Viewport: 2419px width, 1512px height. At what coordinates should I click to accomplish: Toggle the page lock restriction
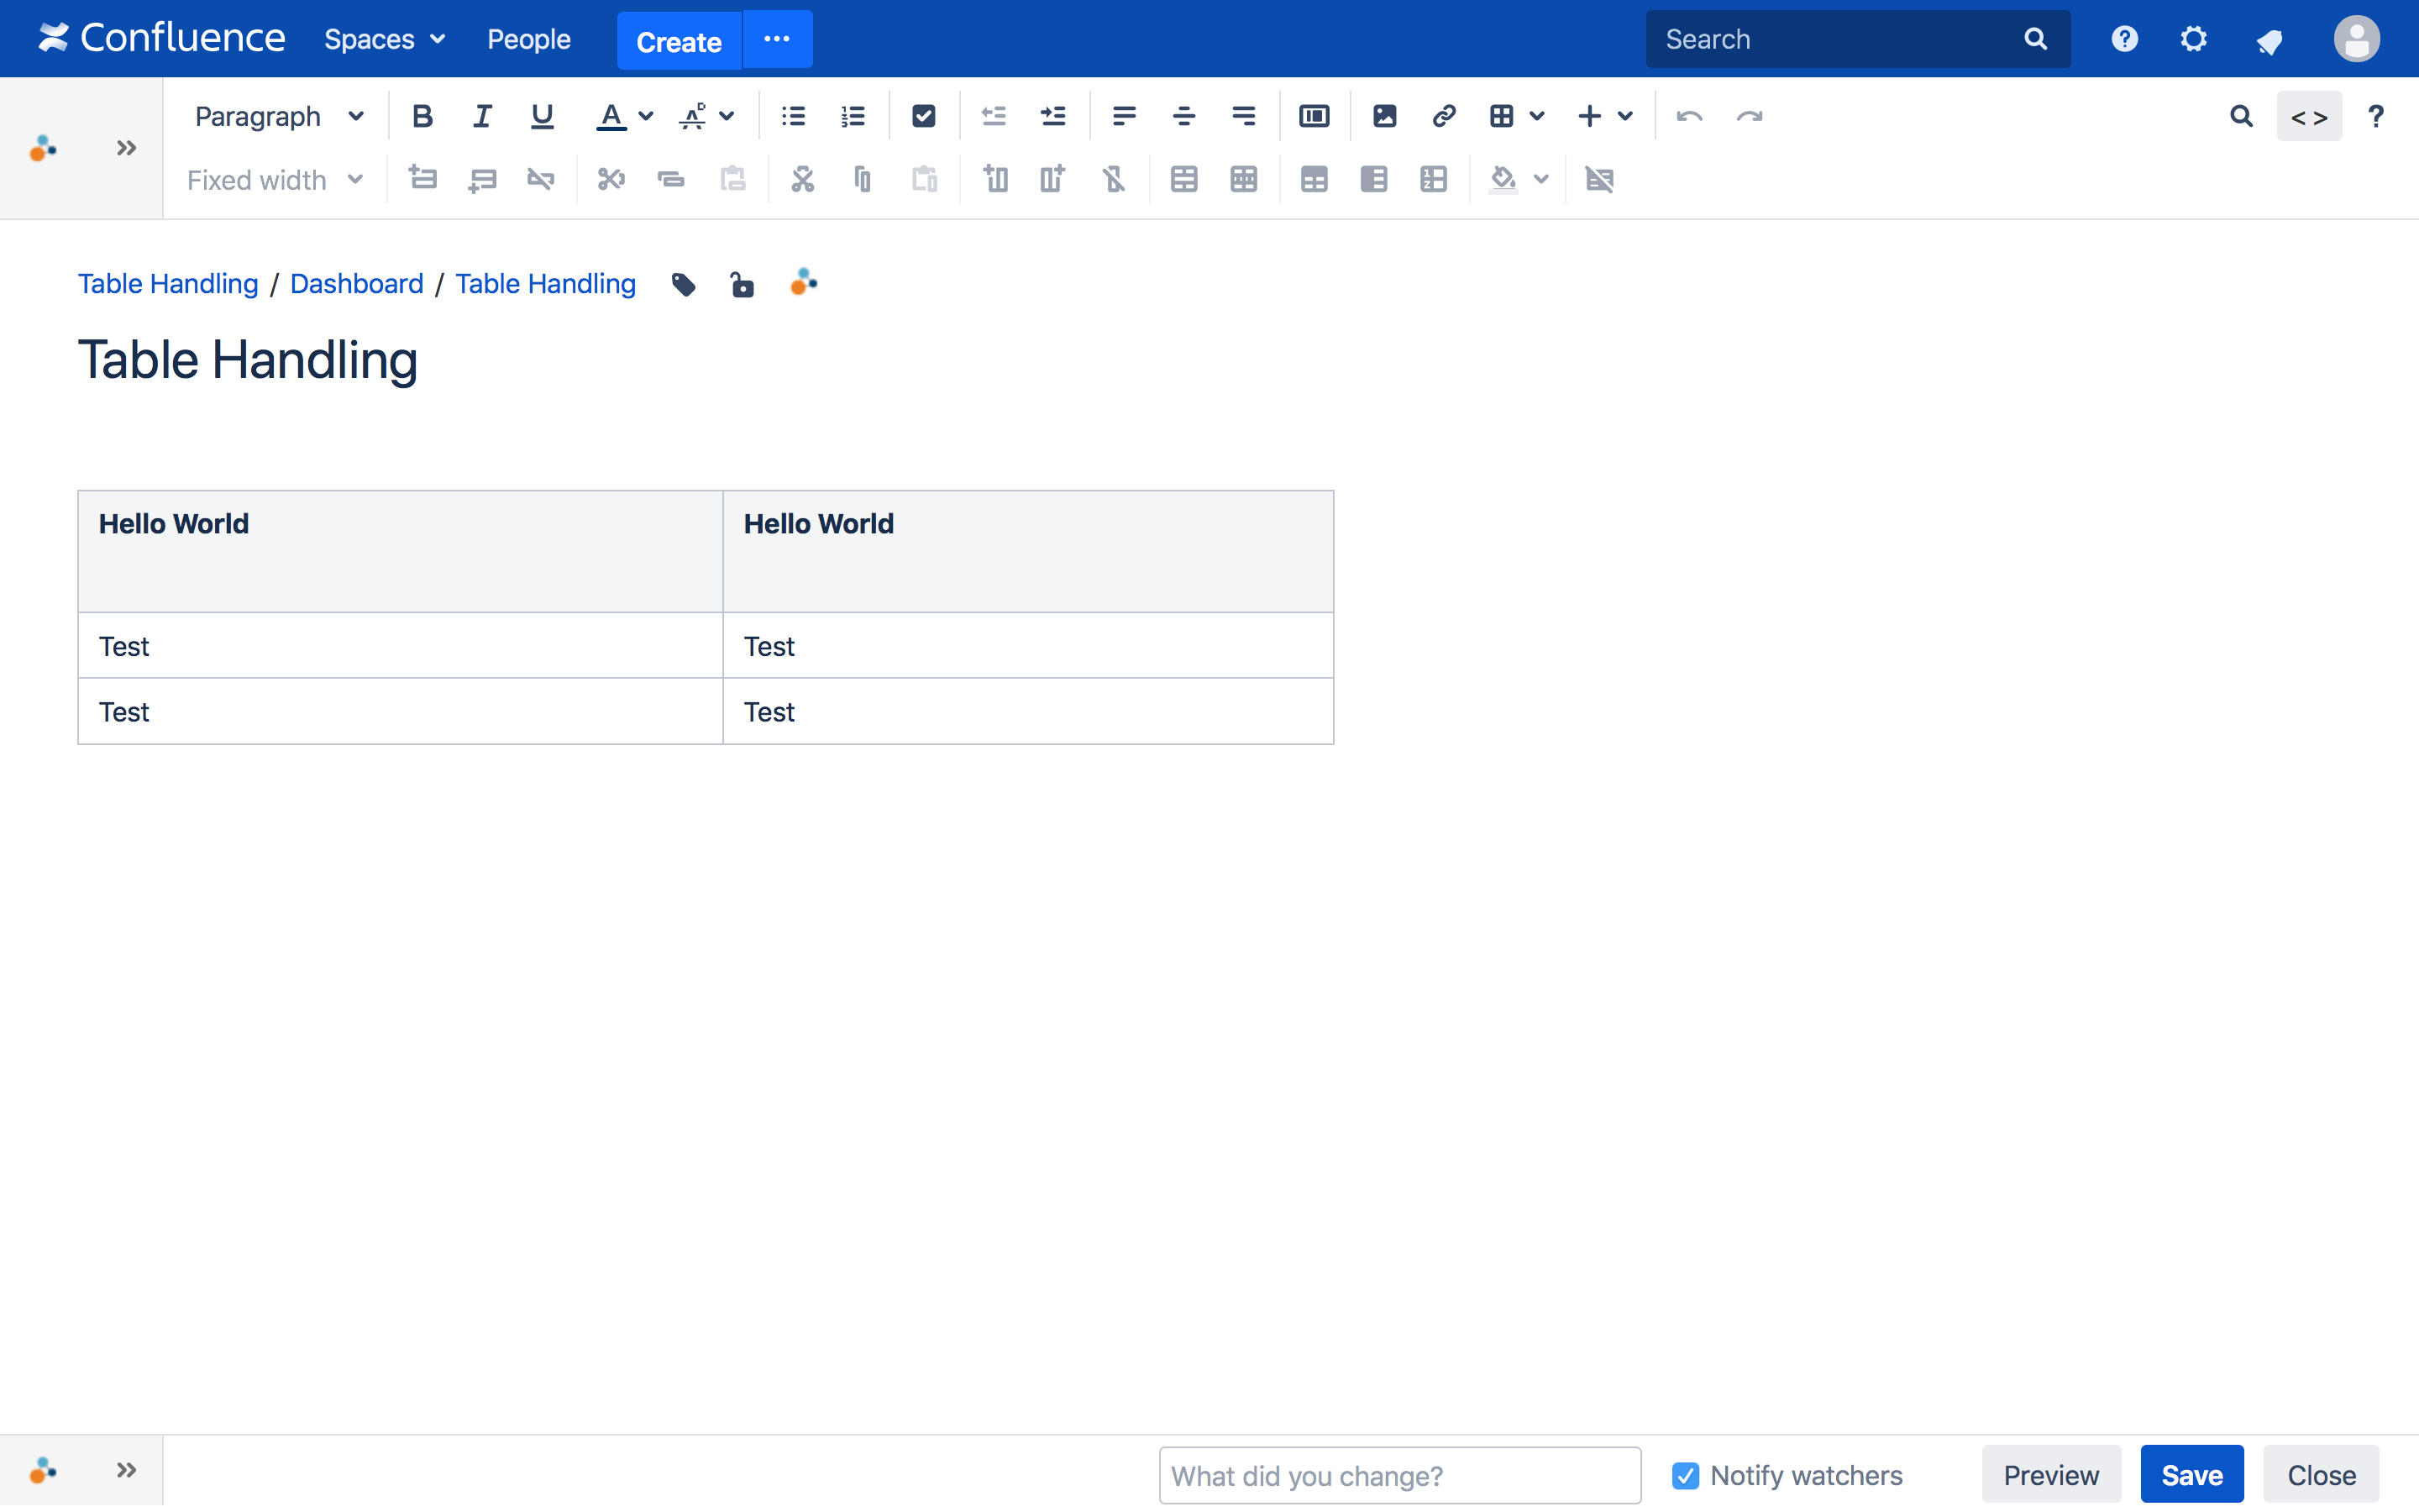click(x=742, y=284)
